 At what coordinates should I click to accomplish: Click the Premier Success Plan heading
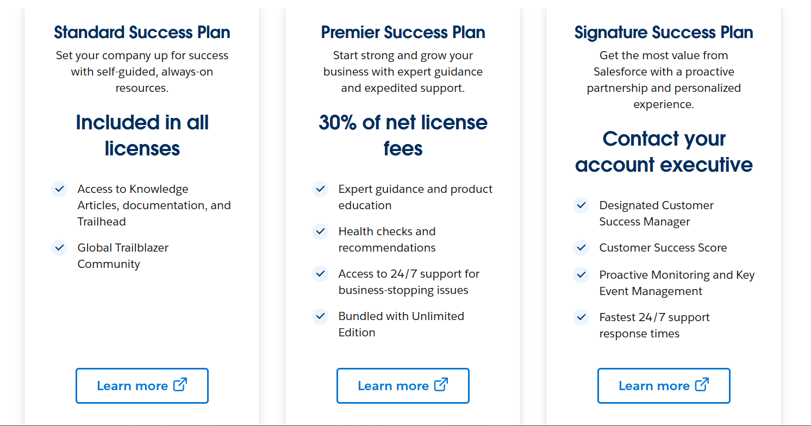[403, 33]
